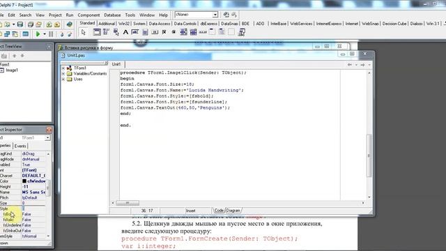This screenshot has width=446, height=251.
Task: Select the Label (A) component icon
Action: click(x=125, y=32)
